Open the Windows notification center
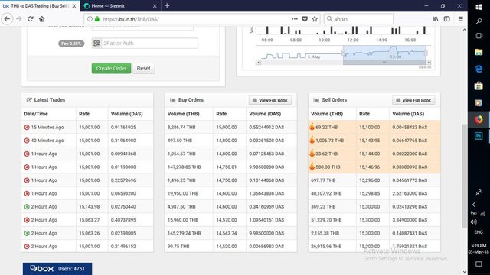This screenshot has width=490, height=275. click(479, 264)
